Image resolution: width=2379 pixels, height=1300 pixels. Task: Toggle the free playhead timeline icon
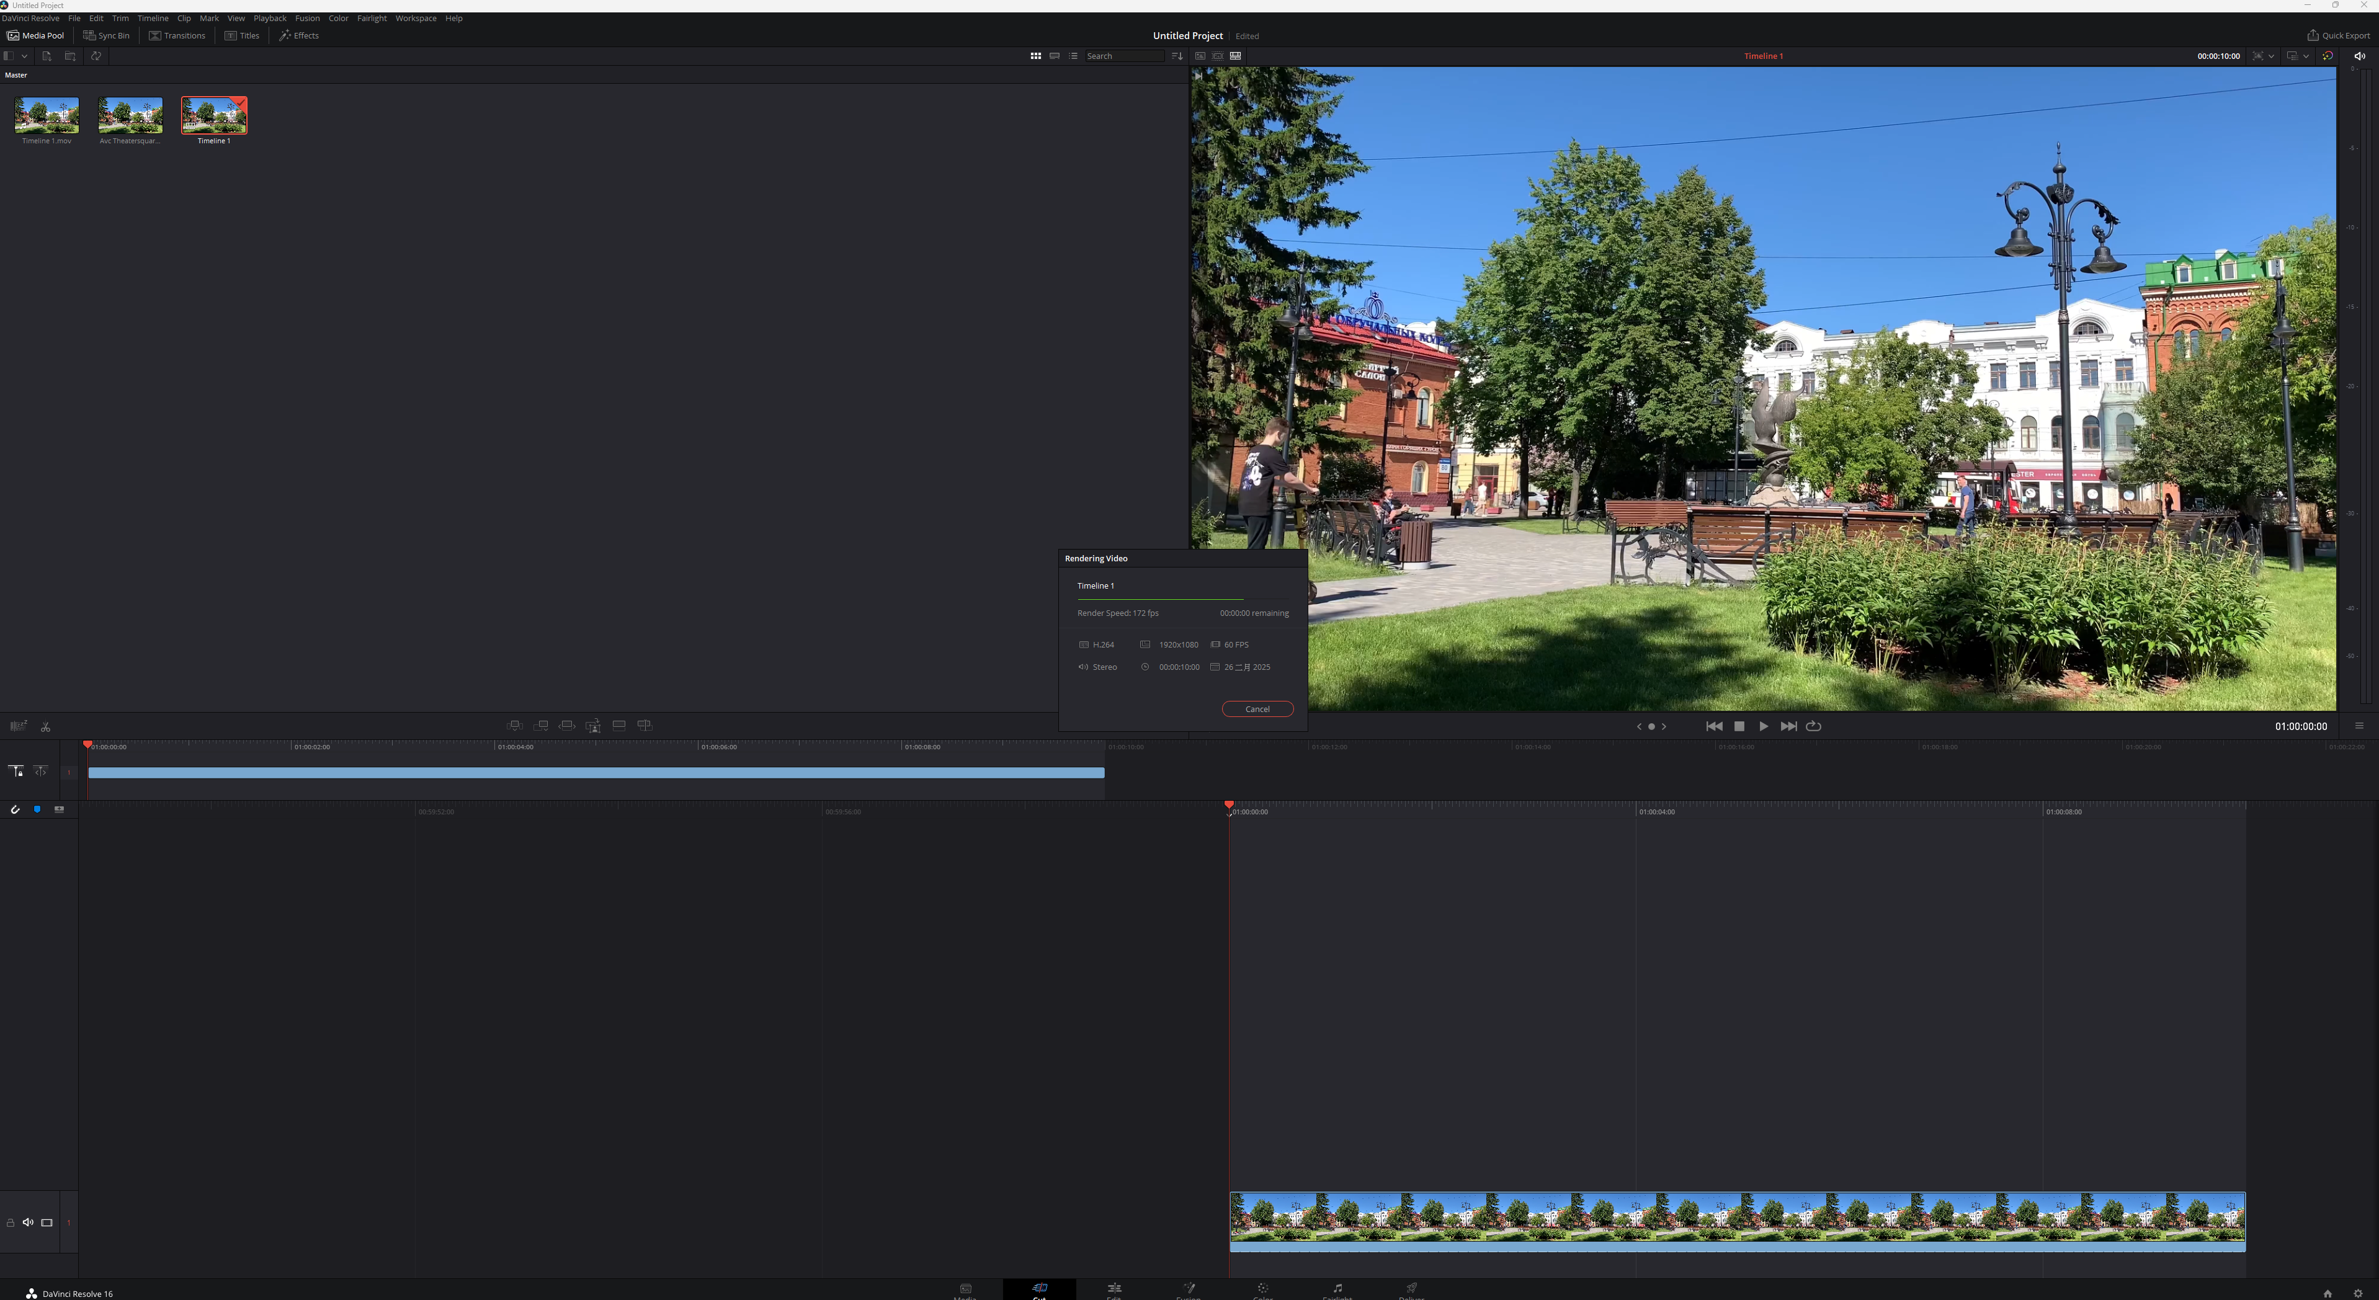point(41,771)
